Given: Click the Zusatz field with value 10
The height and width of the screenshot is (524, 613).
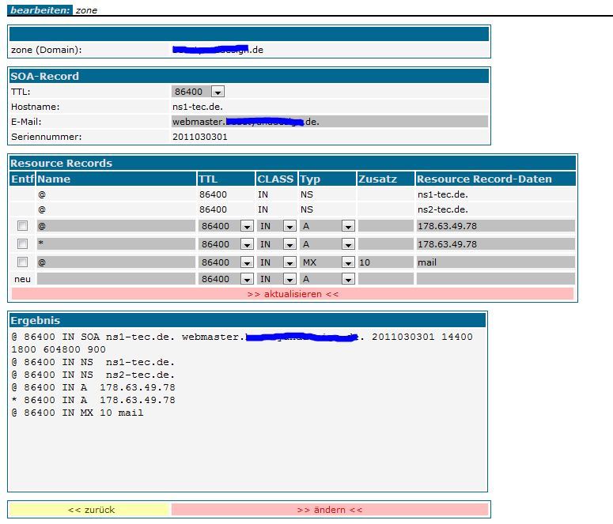Looking at the screenshot, I should click(x=385, y=262).
